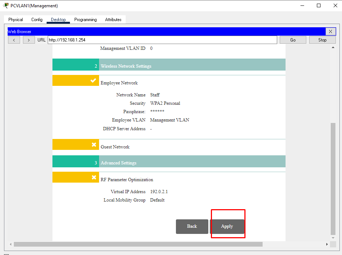Open the Programming tab
This screenshot has height=255, width=342.
click(x=86, y=20)
